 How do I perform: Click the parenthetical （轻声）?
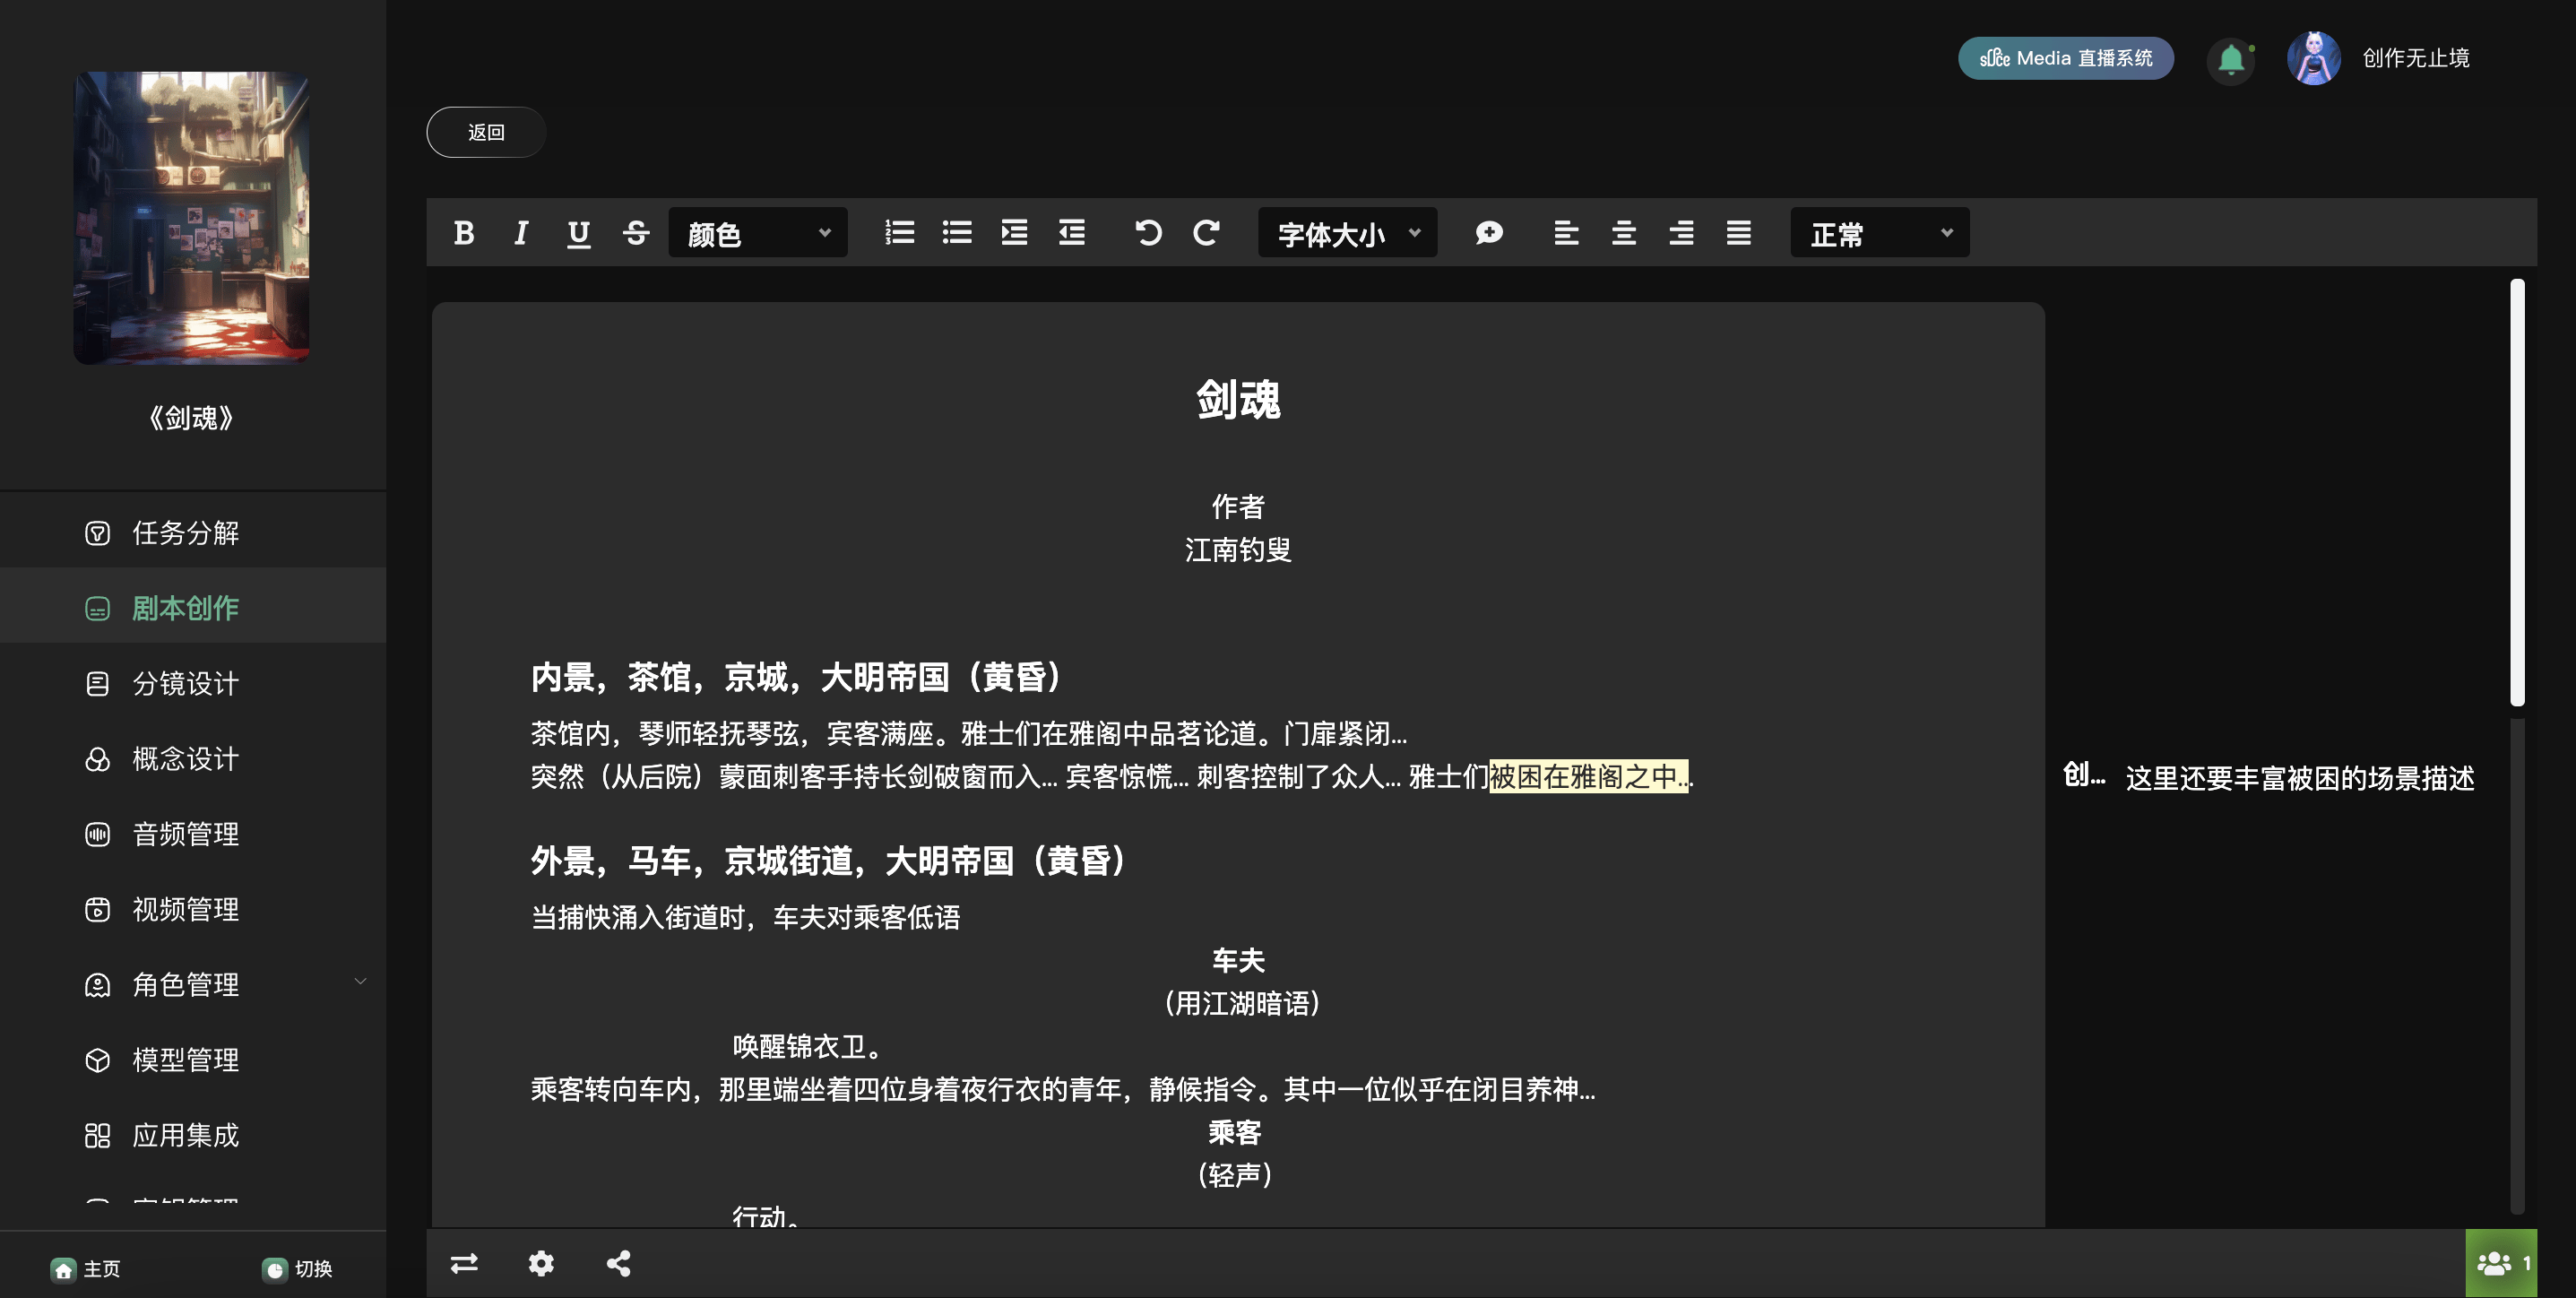(x=1235, y=1175)
